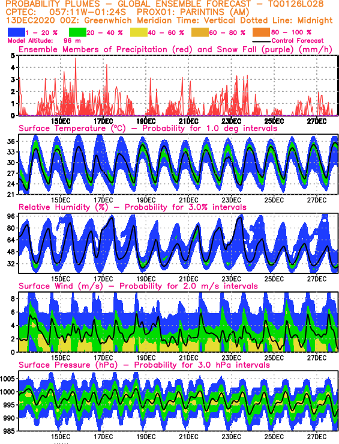Click the black Control Forecast legend line
Screen dimensions: 339x444
pos(262,41)
